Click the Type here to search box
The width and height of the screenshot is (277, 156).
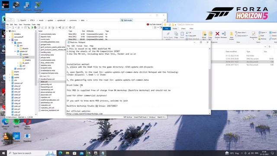coord(32,153)
